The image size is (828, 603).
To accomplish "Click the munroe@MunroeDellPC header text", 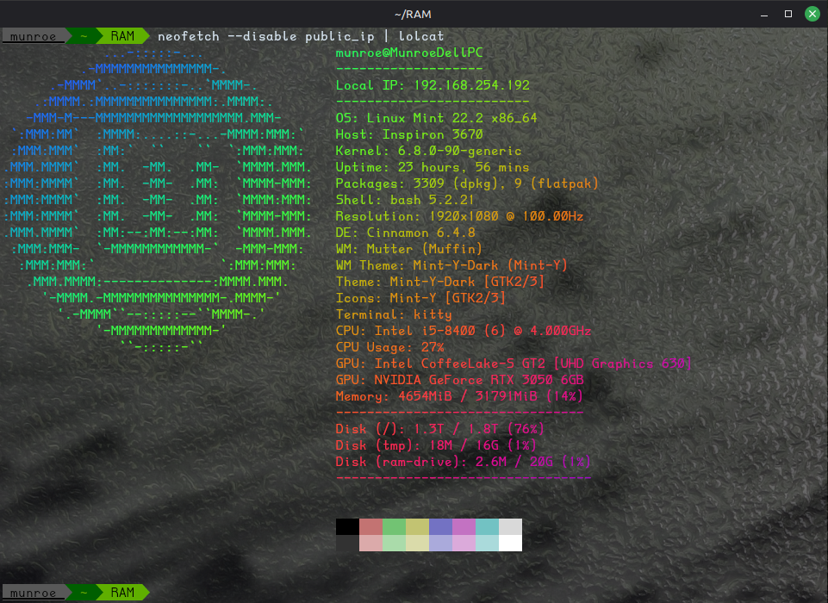I will click(x=409, y=53).
